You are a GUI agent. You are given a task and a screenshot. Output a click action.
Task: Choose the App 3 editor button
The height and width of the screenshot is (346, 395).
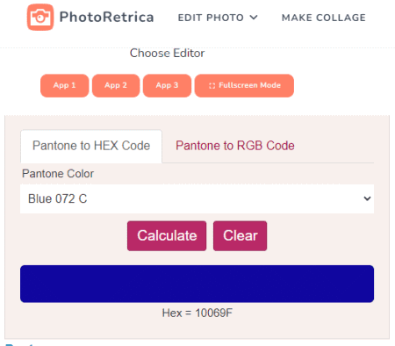coord(167,85)
